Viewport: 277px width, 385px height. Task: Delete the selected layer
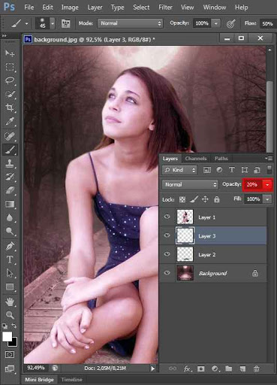pos(256,368)
